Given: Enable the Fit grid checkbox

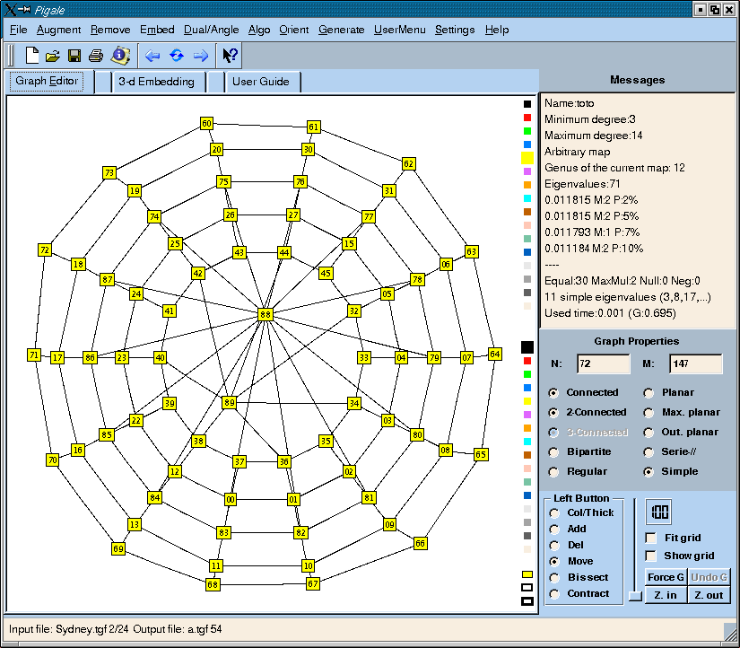Looking at the screenshot, I should (x=651, y=538).
